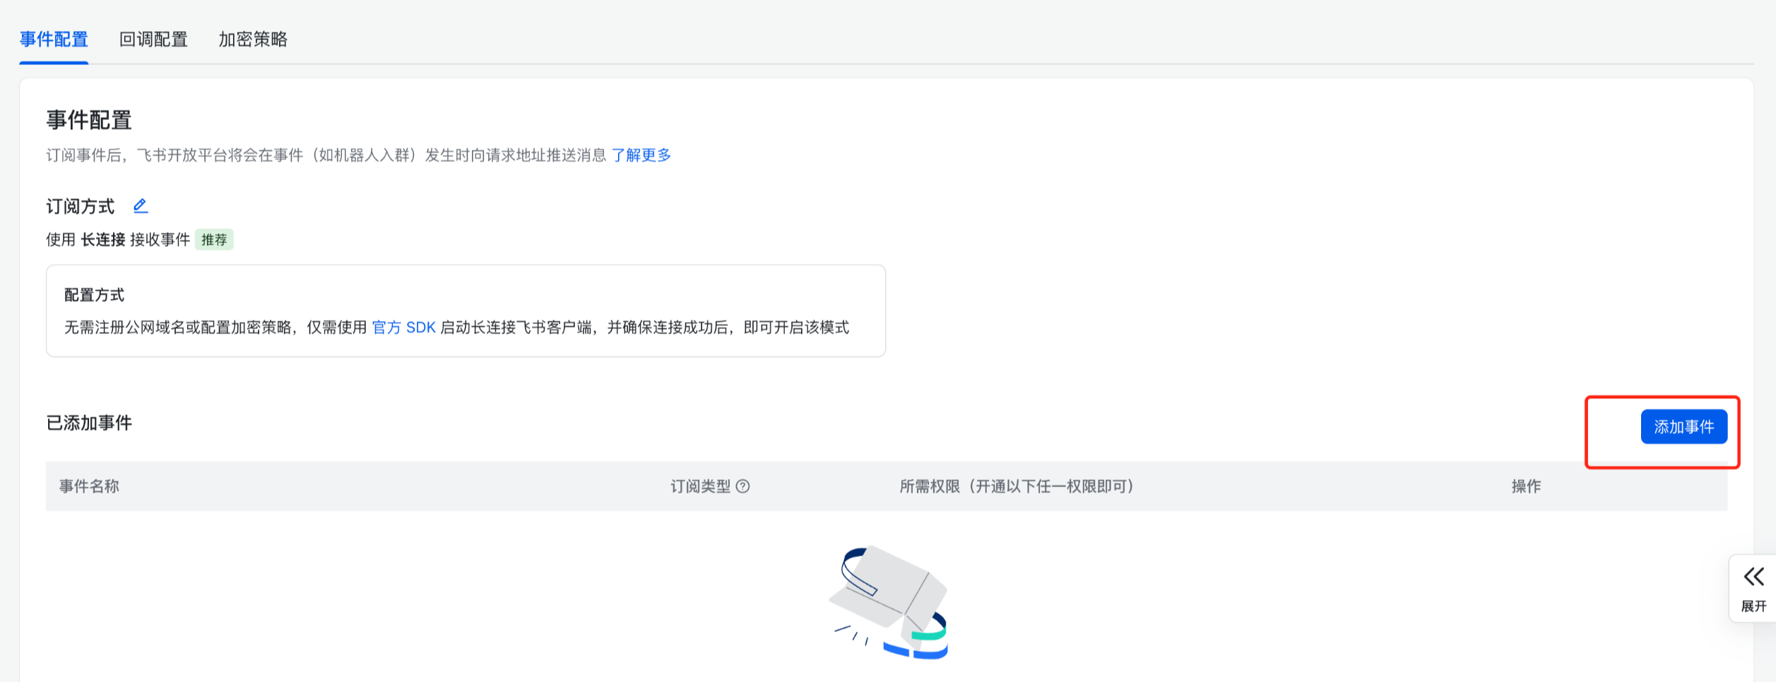This screenshot has height=682, width=1776.
Task: Switch to the 回调配置 tab
Action: click(153, 40)
